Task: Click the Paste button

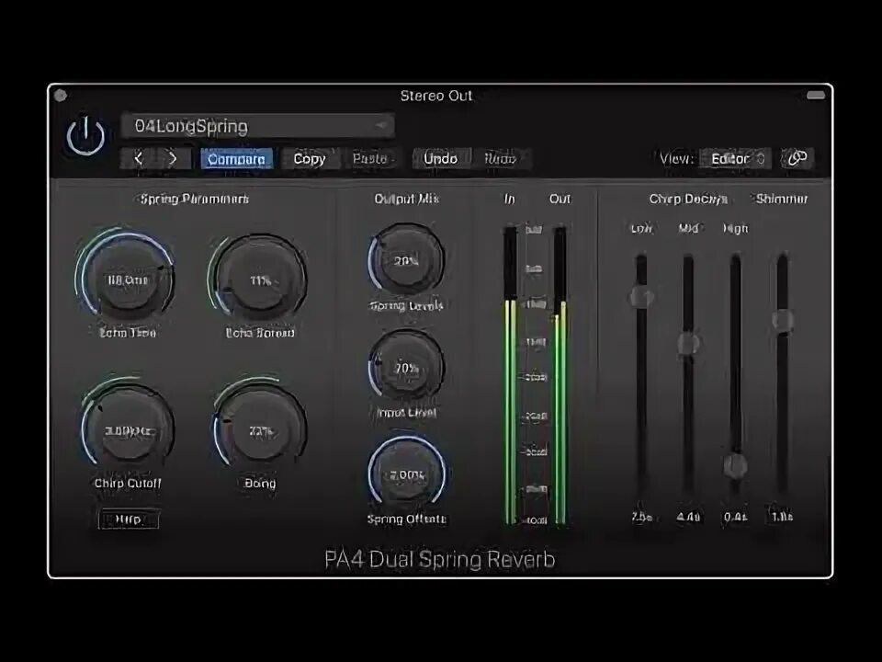Action: 370,159
